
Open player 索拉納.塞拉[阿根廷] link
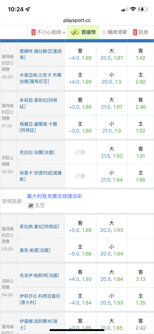click(39, 226)
